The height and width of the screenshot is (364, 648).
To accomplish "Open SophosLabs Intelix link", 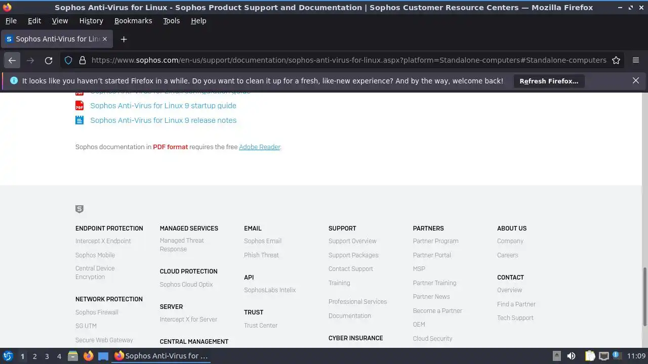I will pos(270,290).
